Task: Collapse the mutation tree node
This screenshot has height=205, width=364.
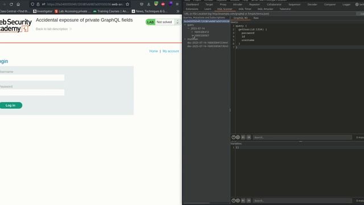Action: [x=185, y=39]
